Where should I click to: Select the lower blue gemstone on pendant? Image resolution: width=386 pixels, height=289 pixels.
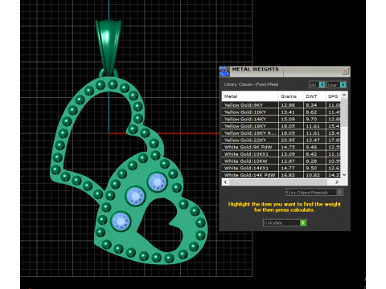121,221
